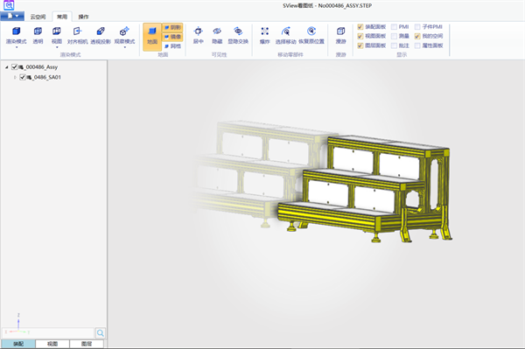The width and height of the screenshot is (525, 349).
Task: Toggle the 网格 grid option
Action: tap(172, 46)
